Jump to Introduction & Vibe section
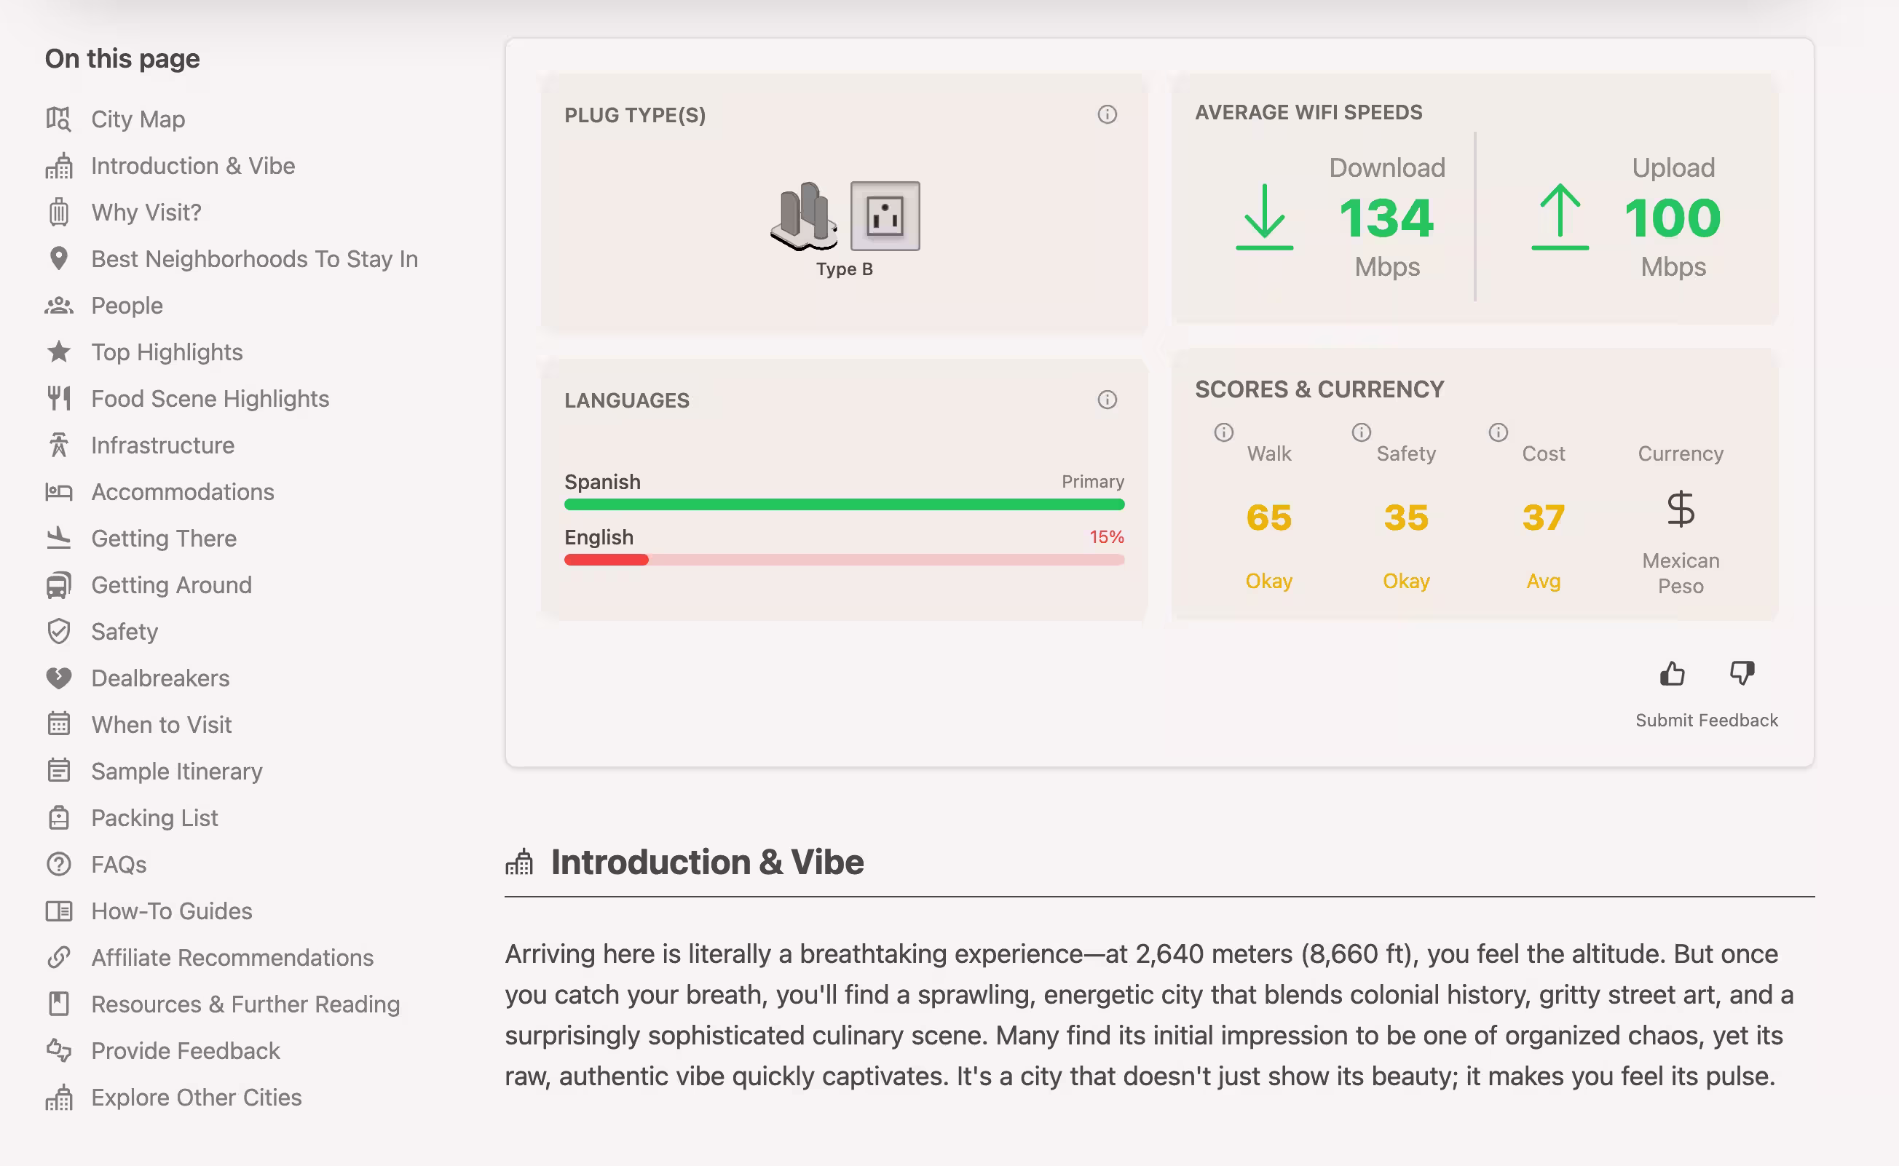1899x1166 pixels. [x=193, y=166]
